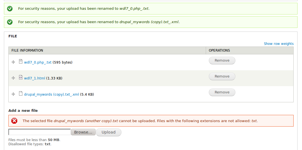
Task: Click the red error icon in upload warning
Action: [14, 121]
